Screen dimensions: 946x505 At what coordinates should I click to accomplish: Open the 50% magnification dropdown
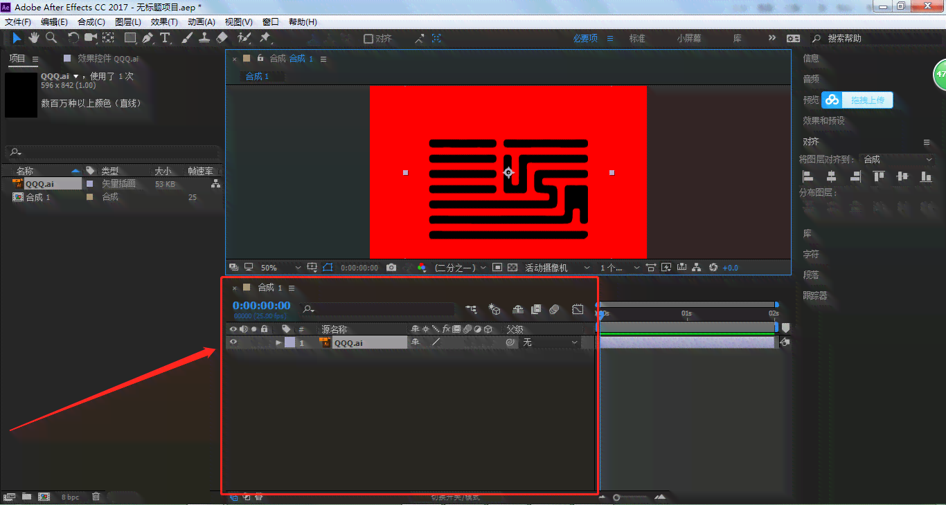[x=280, y=268]
